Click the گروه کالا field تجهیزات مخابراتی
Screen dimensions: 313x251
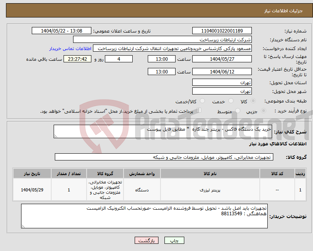(x=164, y=157)
